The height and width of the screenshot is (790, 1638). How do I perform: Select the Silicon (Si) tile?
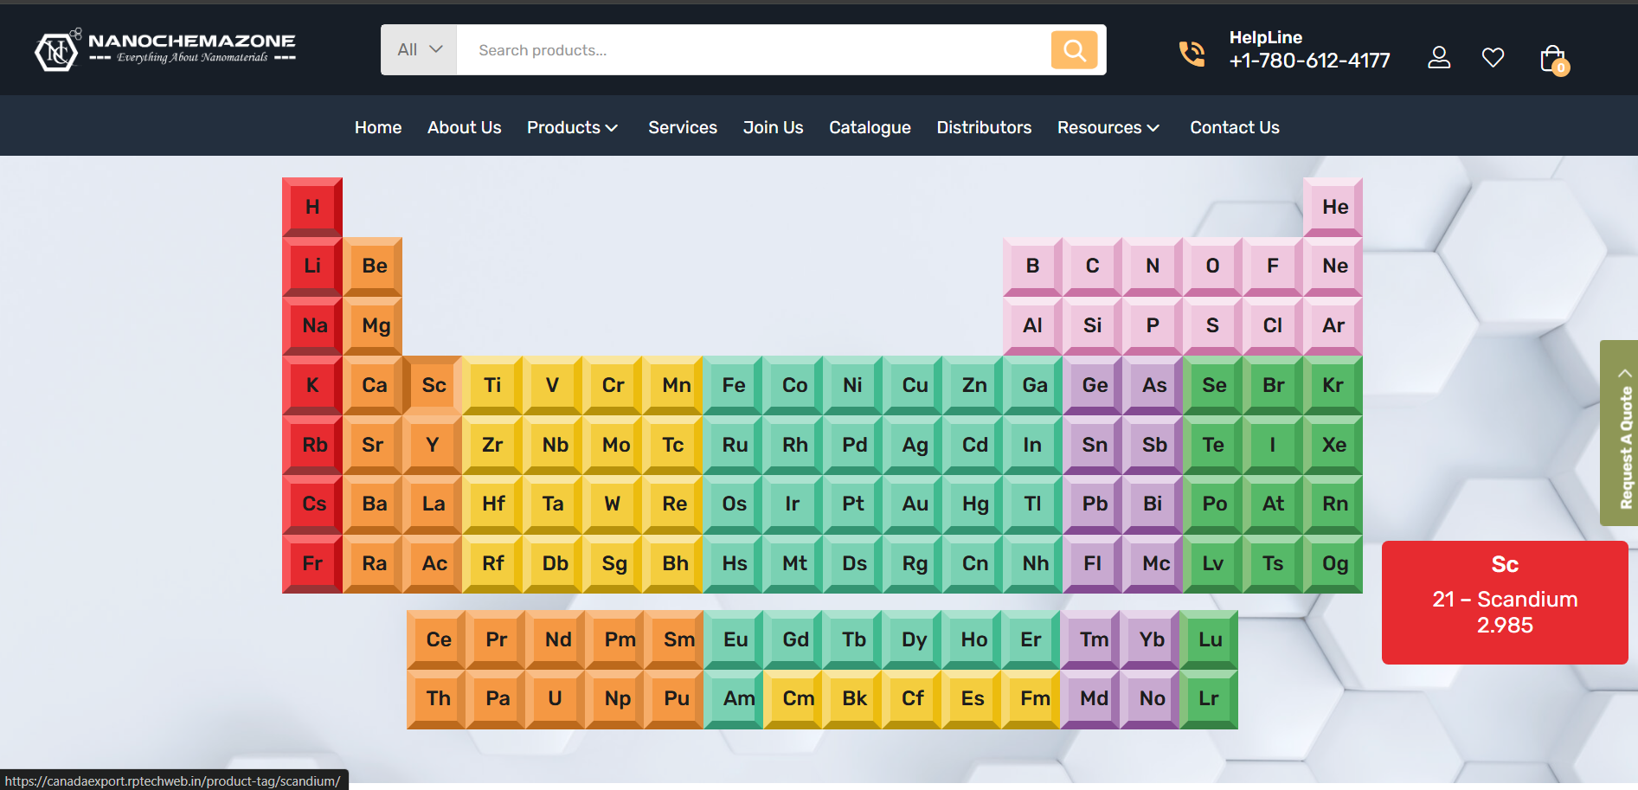tap(1093, 326)
